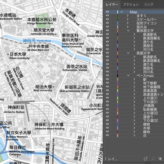
Task: Hide the Map layer with its eye icon
Action: [x=107, y=12]
